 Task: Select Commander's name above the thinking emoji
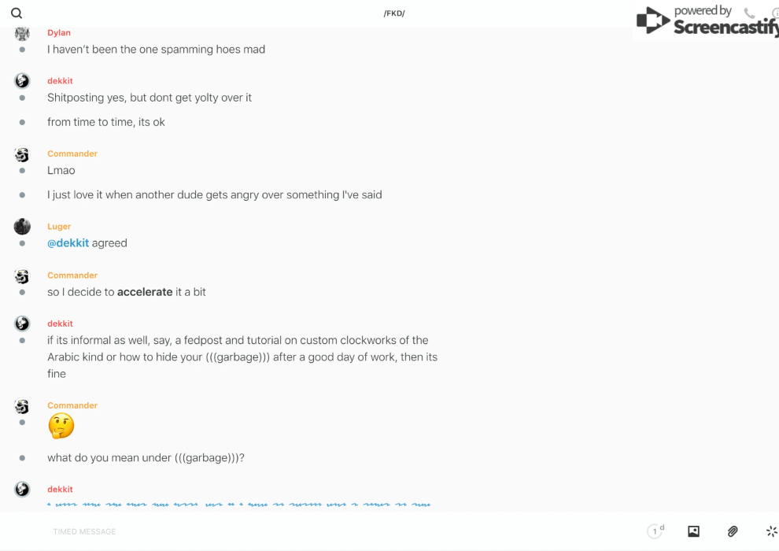tap(72, 405)
